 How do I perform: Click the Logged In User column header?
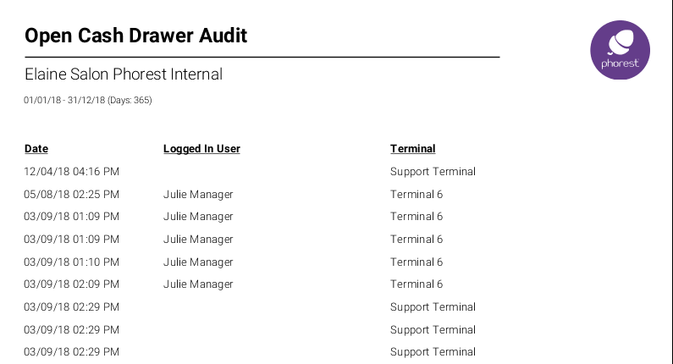coord(201,149)
